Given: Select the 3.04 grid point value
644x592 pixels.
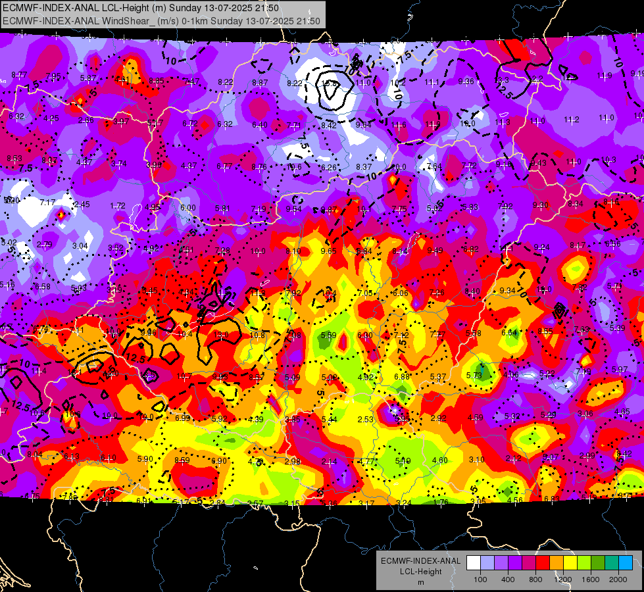Looking at the screenshot, I should (80, 245).
